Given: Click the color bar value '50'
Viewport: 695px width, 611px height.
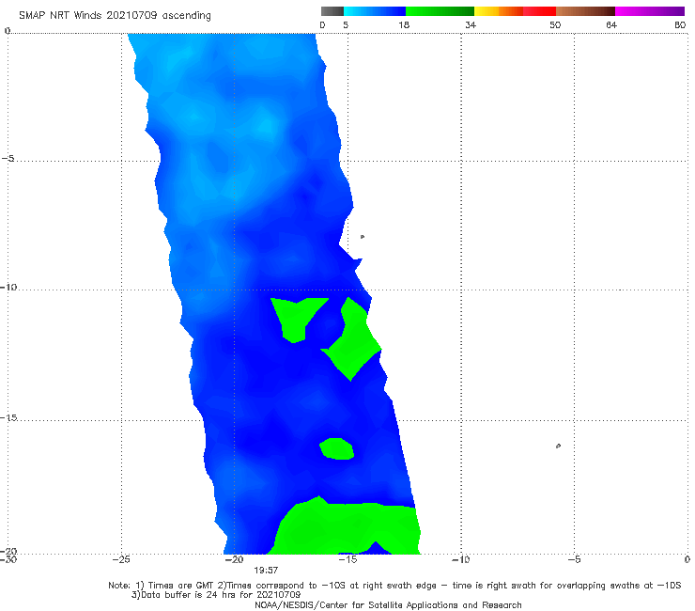Looking at the screenshot, I should click(555, 24).
